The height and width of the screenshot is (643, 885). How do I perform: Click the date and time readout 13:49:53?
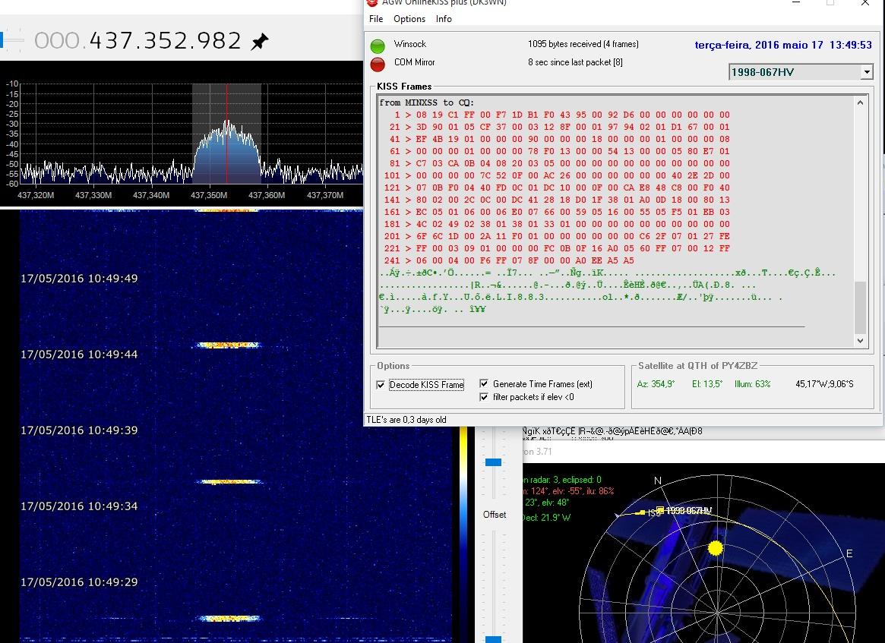(x=783, y=45)
